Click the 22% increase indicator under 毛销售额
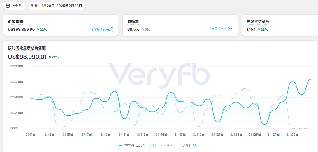 coord(42,30)
